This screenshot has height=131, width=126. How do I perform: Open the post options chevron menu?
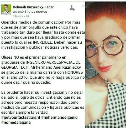pyautogui.click(x=83, y=6)
